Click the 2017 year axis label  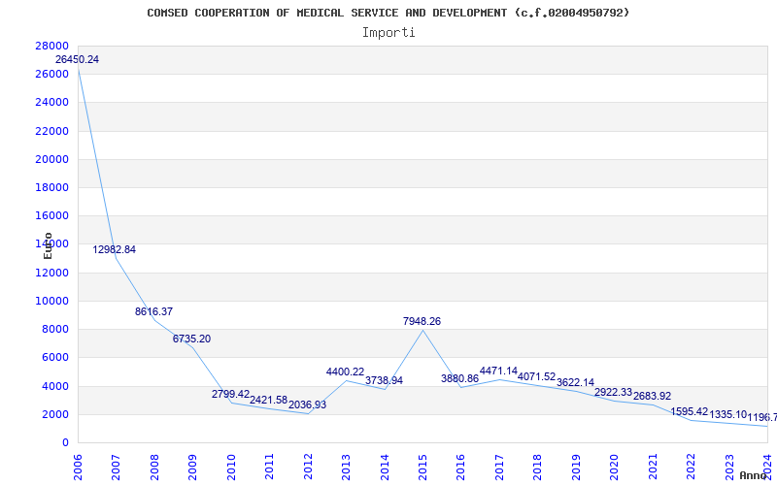point(499,468)
